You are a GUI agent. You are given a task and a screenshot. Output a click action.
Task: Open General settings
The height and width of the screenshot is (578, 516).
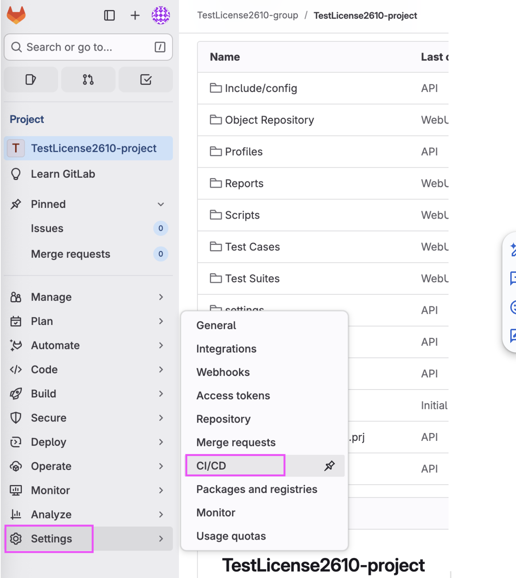coord(264,325)
